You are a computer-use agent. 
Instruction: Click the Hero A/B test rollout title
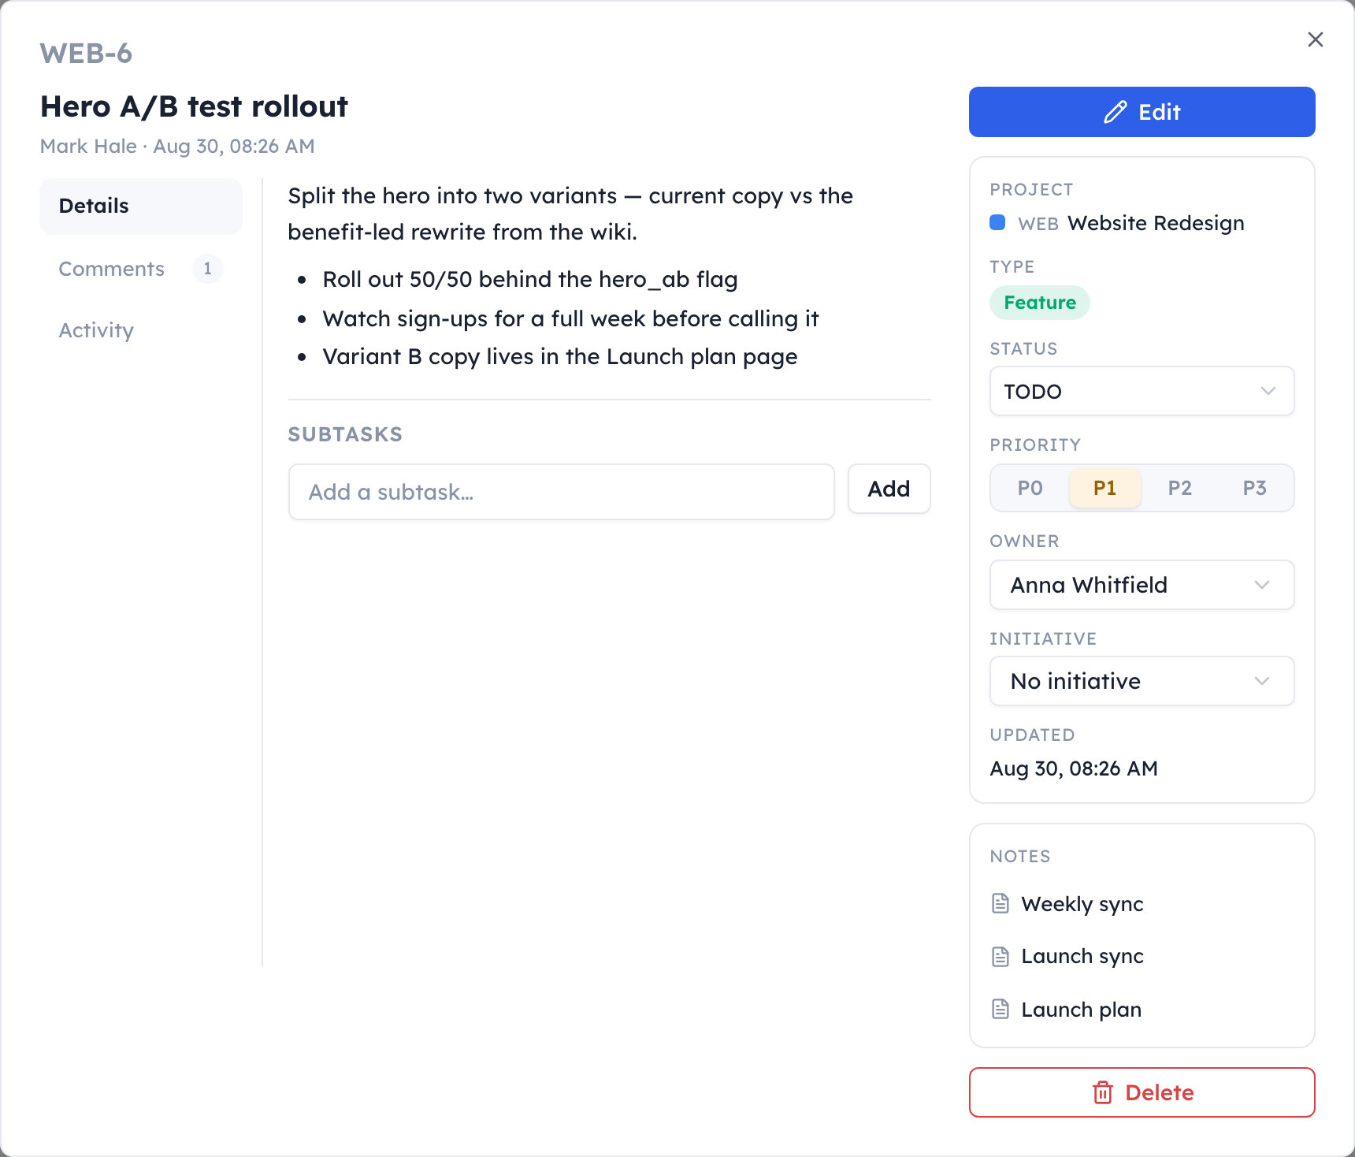(194, 106)
